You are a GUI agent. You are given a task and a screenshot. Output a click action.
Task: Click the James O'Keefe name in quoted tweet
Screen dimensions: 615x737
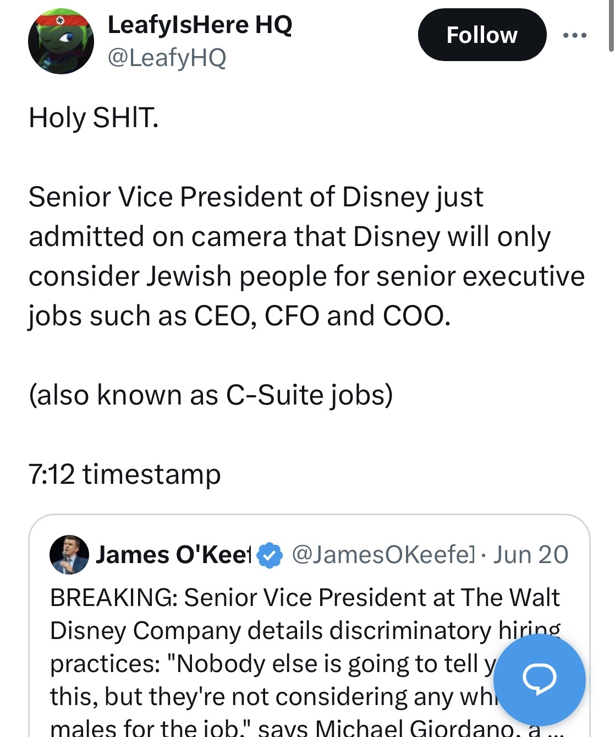[x=173, y=555]
